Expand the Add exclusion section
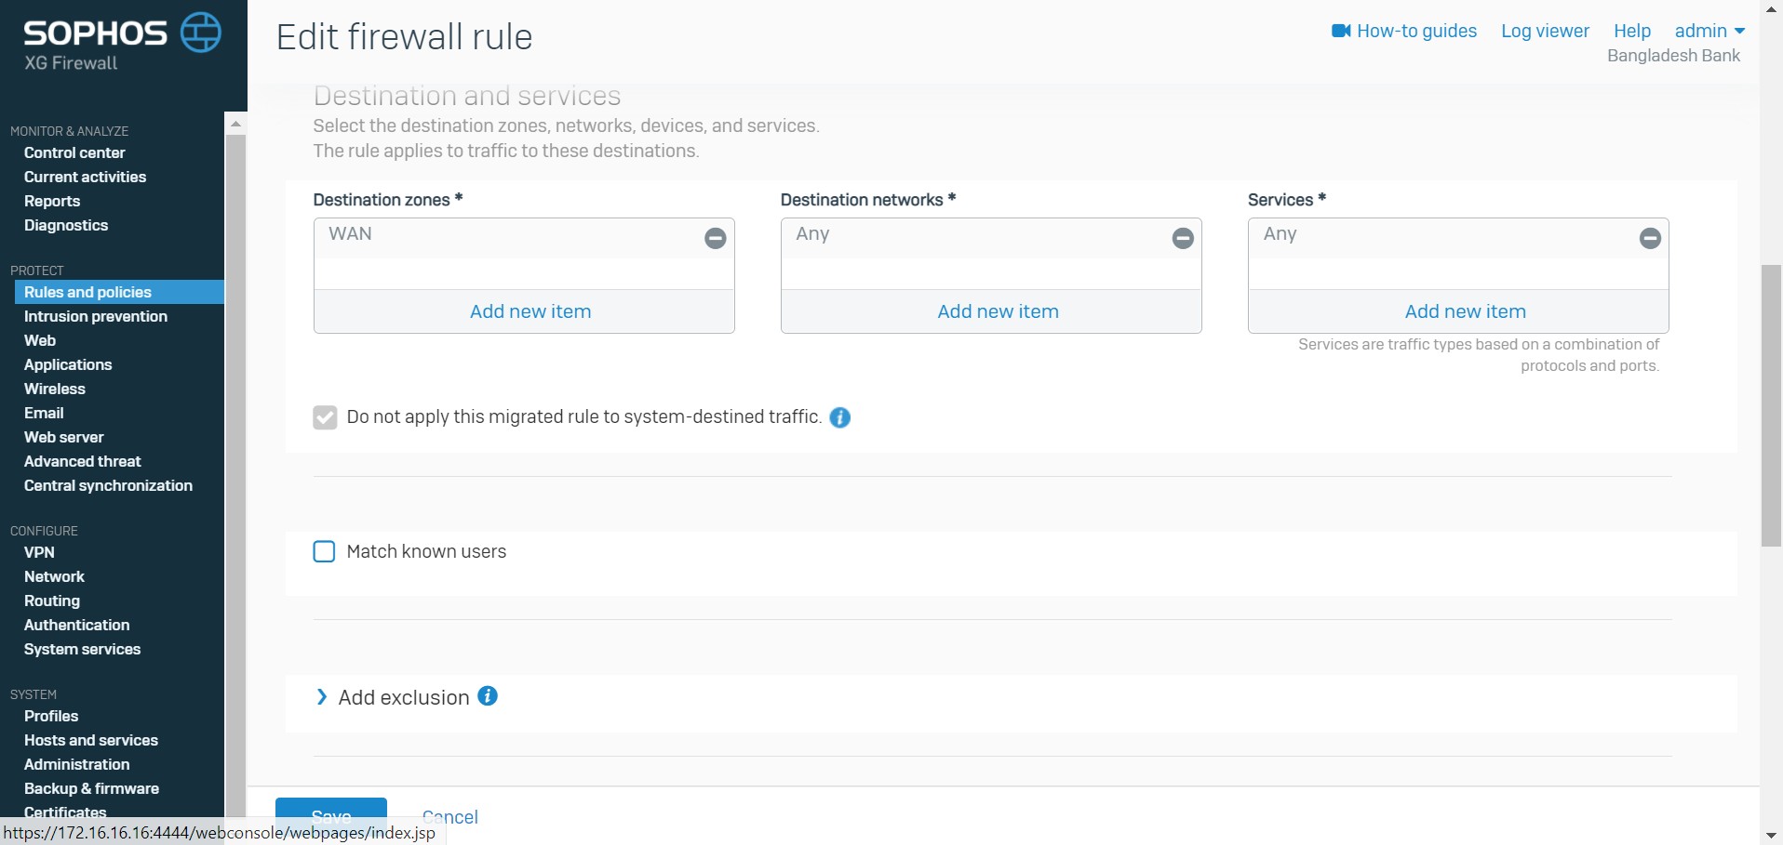This screenshot has width=1783, height=845. click(x=322, y=697)
